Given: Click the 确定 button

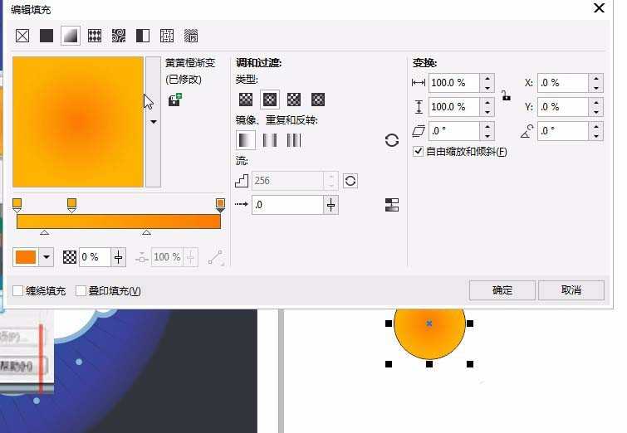Looking at the screenshot, I should 502,289.
